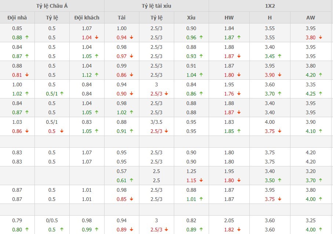The image size is (333, 234).
Task: Click the 3/3.5 odds cell
Action: 157,122
